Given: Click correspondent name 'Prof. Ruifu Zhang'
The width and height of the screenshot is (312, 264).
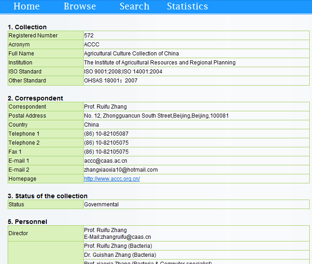Looking at the screenshot, I should [x=106, y=107].
